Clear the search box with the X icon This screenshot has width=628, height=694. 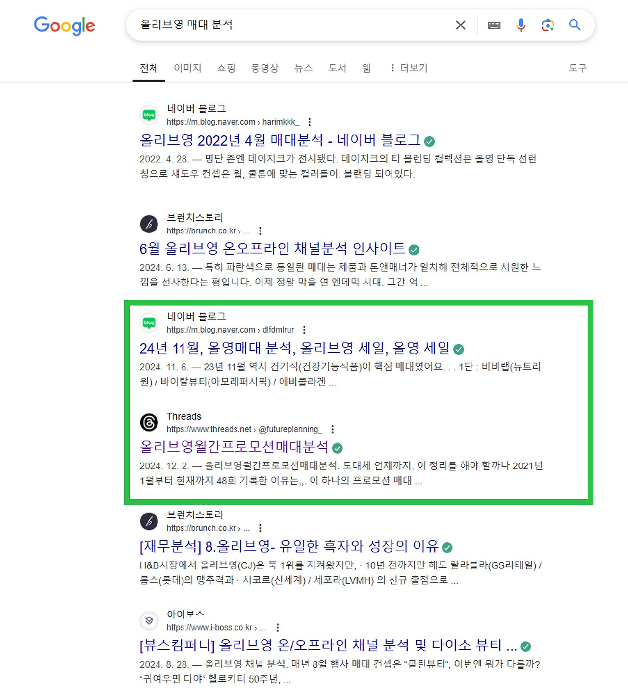click(x=460, y=25)
